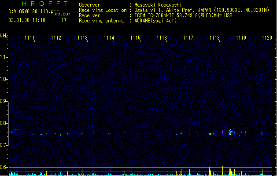Click the 1111 time axis marker

pyautogui.click(x=30, y=38)
